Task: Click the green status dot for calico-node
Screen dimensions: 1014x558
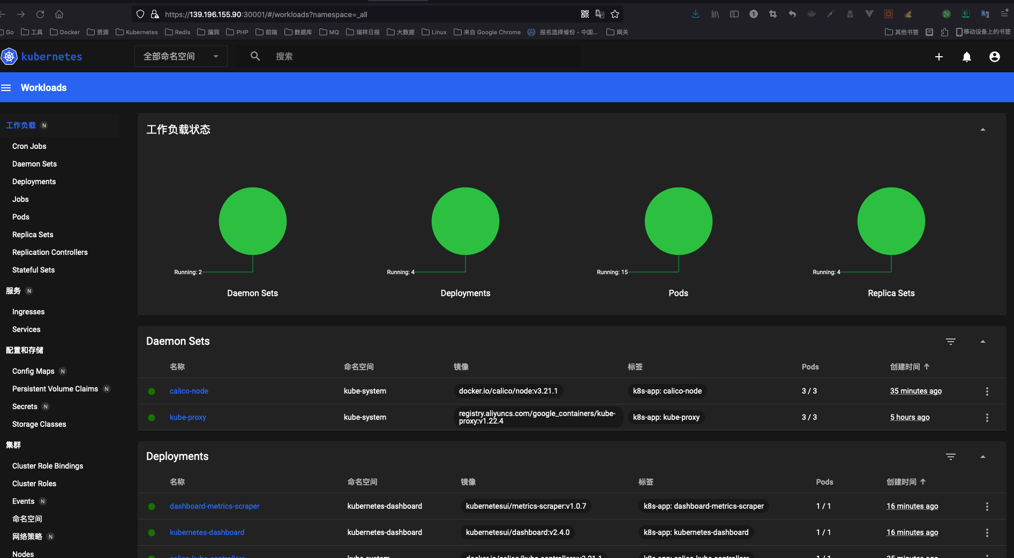Action: tap(152, 391)
